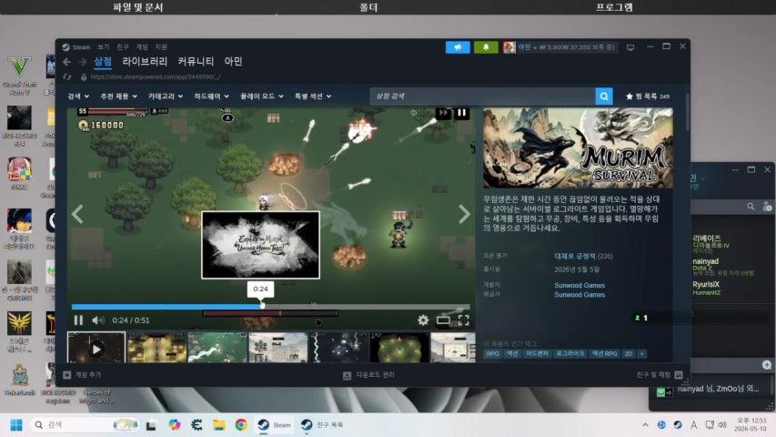Image resolution: width=776 pixels, height=437 pixels.
Task: Open downloads manager at bottom bar
Action: tap(368, 375)
